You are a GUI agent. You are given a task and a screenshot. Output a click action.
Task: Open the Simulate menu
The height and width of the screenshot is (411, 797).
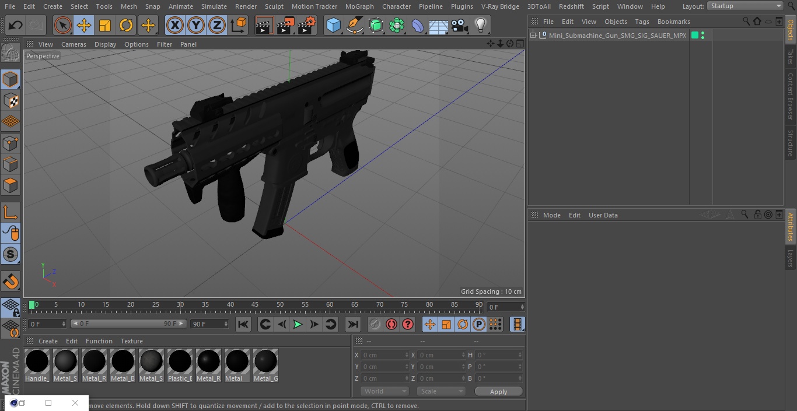tap(214, 6)
